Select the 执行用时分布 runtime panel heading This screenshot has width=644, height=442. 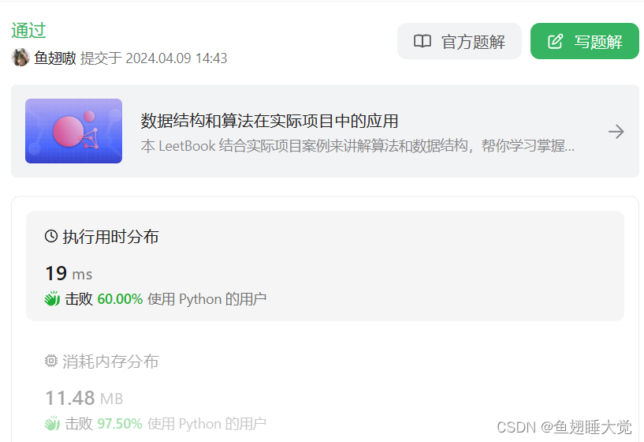110,237
